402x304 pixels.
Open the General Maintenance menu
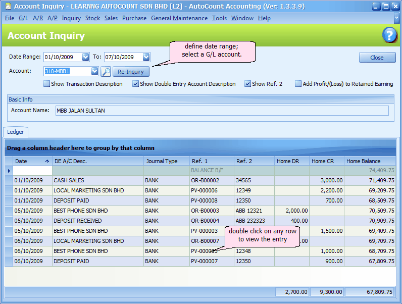pos(179,18)
